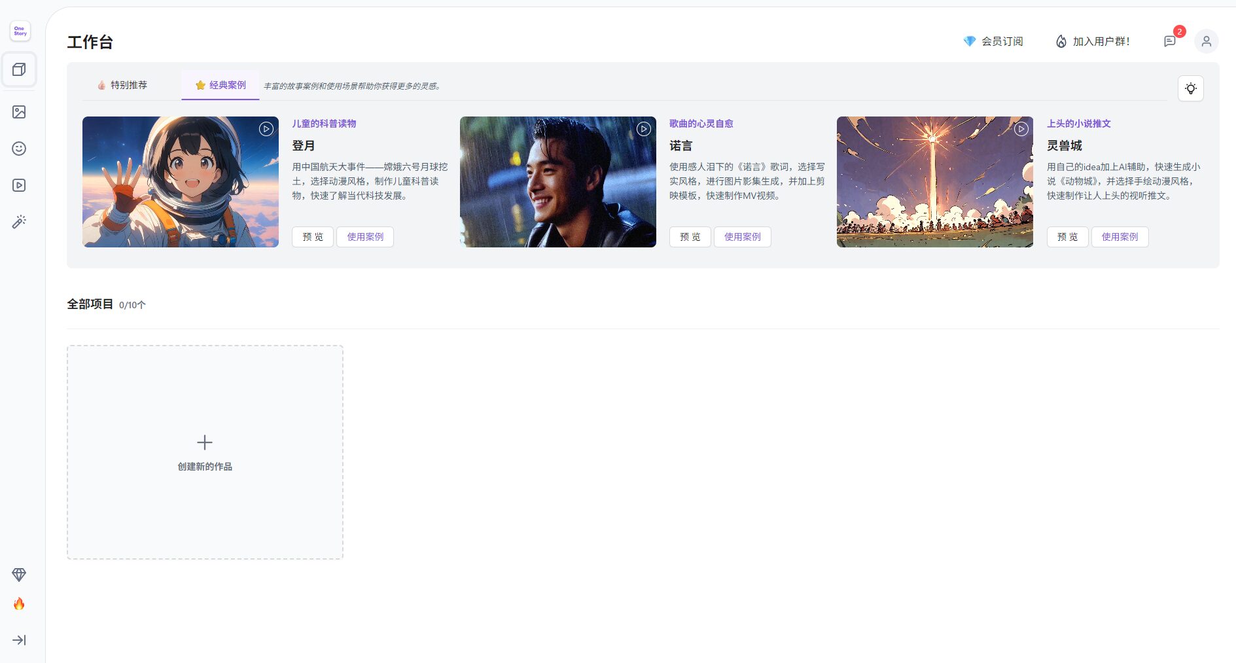Click 使用案例 button for 登月
The height and width of the screenshot is (663, 1236).
pos(365,237)
